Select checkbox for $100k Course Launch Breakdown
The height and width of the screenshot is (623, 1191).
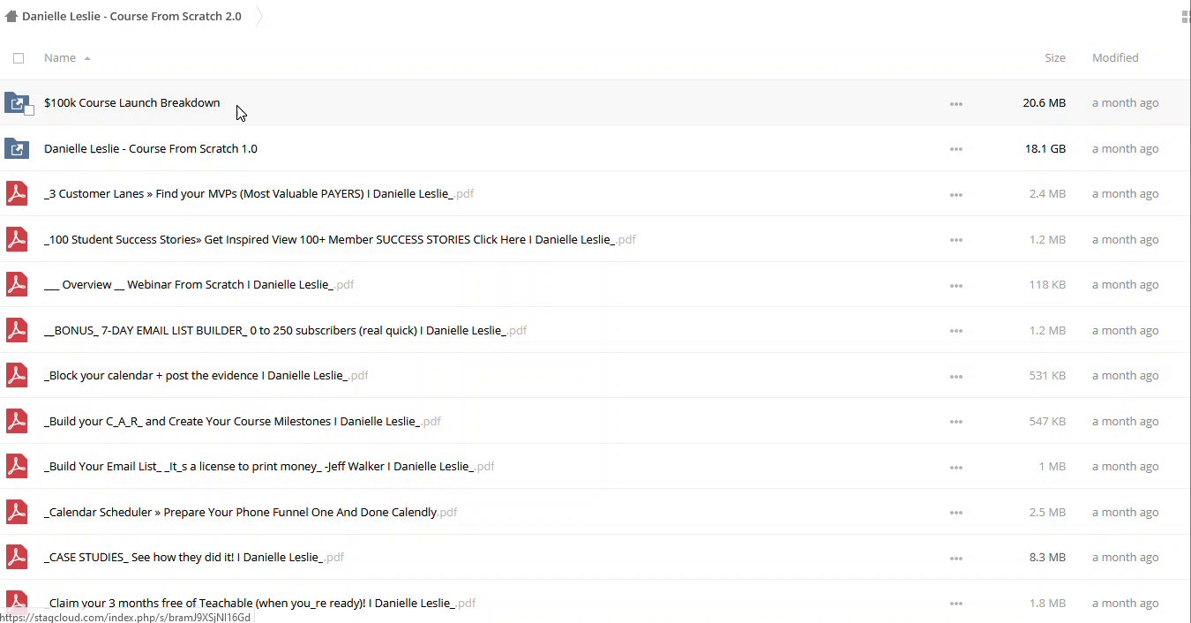[x=29, y=110]
